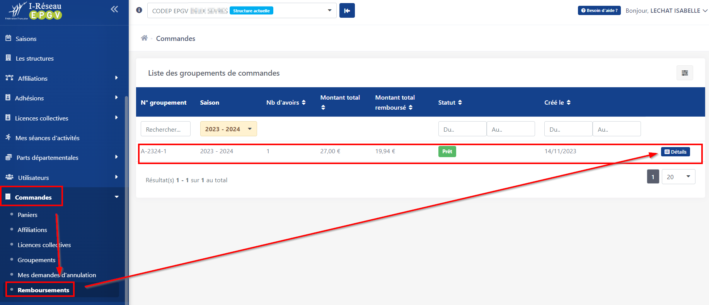The width and height of the screenshot is (709, 305).
Task: Click Créé le Au date field
Action: (x=617, y=129)
